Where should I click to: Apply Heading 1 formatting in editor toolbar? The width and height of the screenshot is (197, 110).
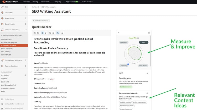pyautogui.click(x=35, y=33)
